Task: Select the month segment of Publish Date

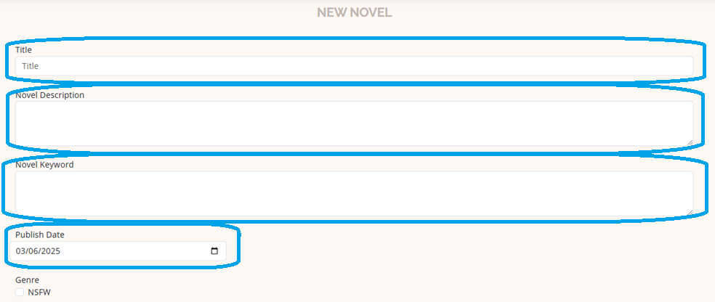Action: pos(20,251)
